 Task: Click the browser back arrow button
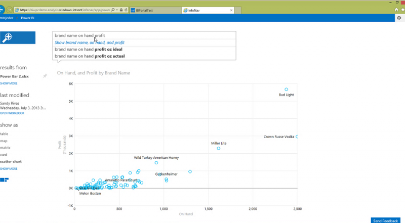(x=2, y=10)
